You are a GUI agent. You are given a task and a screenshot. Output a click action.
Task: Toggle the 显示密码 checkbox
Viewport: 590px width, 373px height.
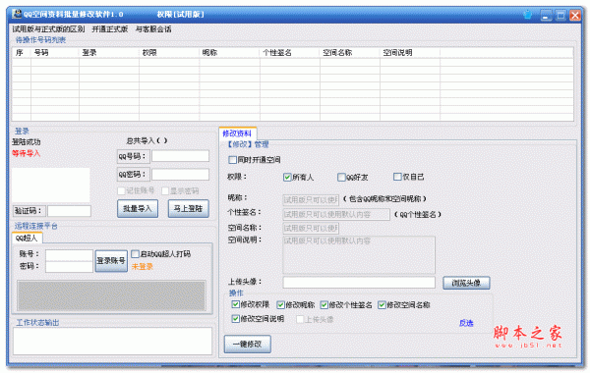coord(165,190)
